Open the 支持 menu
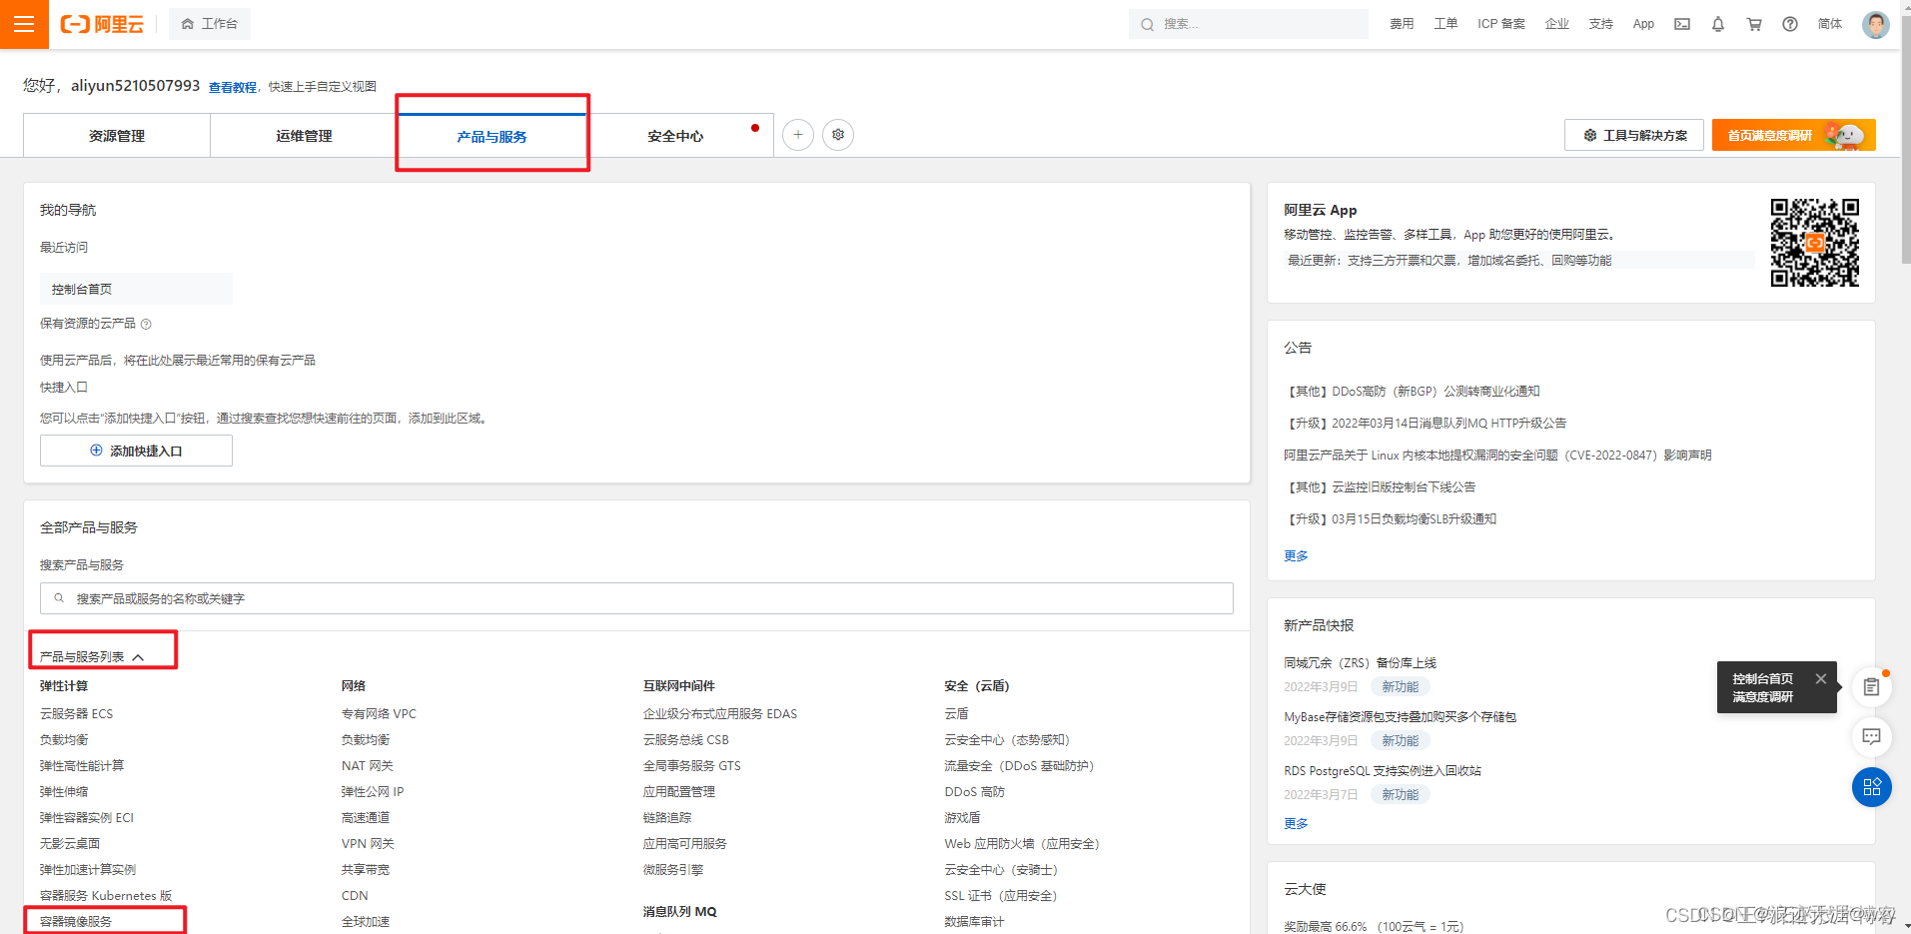Viewport: 1911px width, 934px height. coord(1601,24)
